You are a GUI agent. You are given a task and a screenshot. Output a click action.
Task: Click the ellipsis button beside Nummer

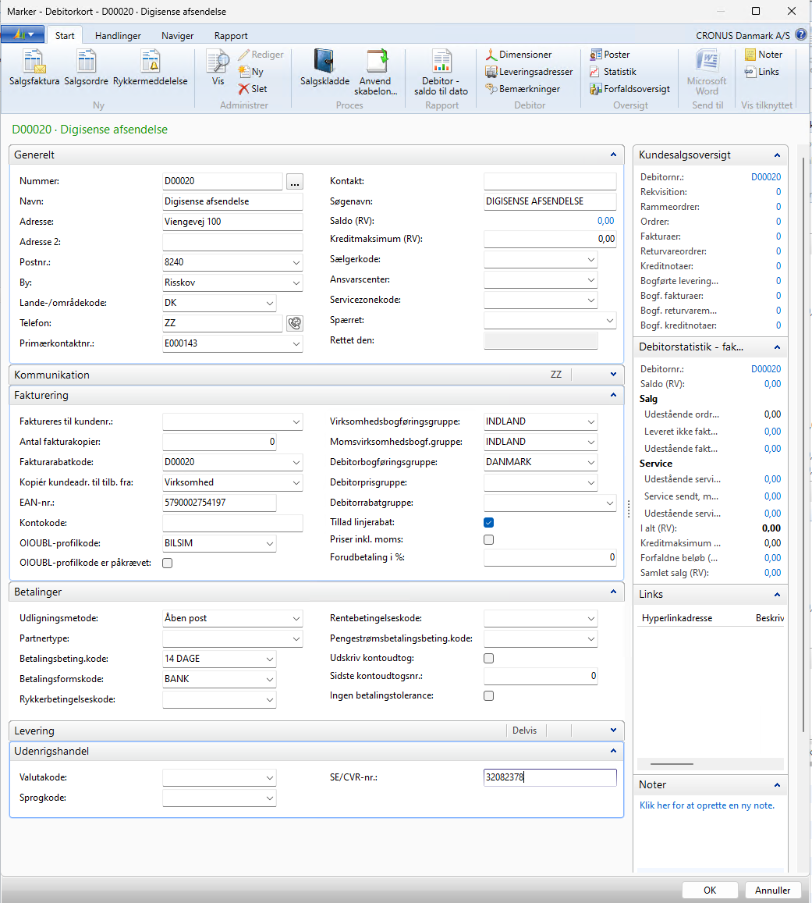(295, 181)
